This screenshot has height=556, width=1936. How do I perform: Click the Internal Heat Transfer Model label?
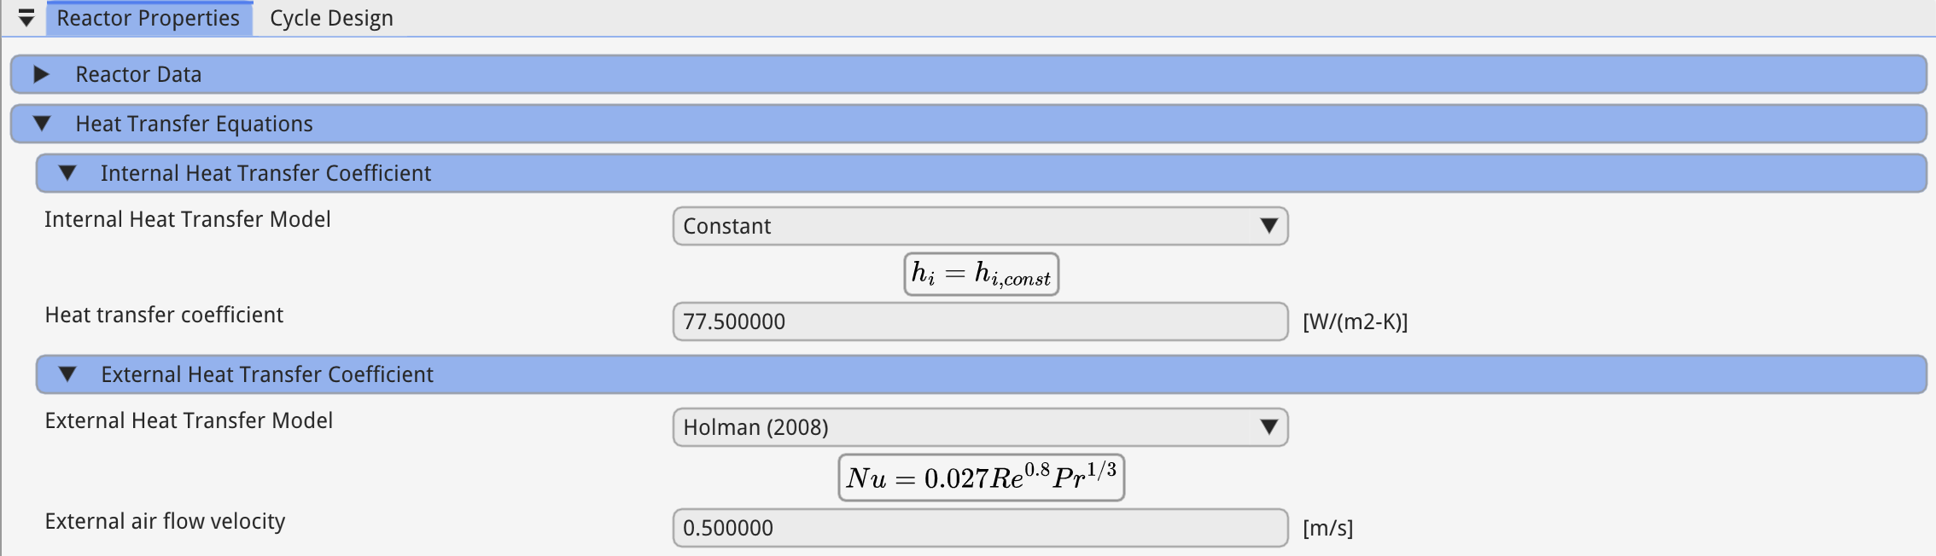coord(187,219)
